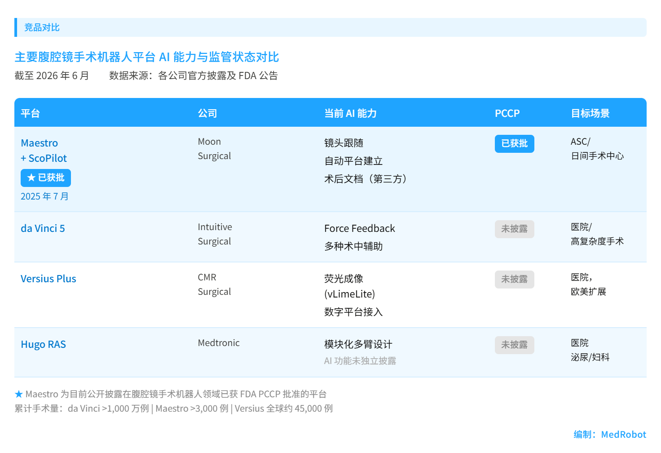The width and height of the screenshot is (661, 453).
Task: Click the 当前 AI 能力 column header
Action: click(x=350, y=113)
